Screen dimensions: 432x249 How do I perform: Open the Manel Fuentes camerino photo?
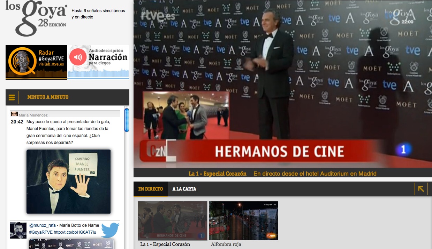coord(68,182)
